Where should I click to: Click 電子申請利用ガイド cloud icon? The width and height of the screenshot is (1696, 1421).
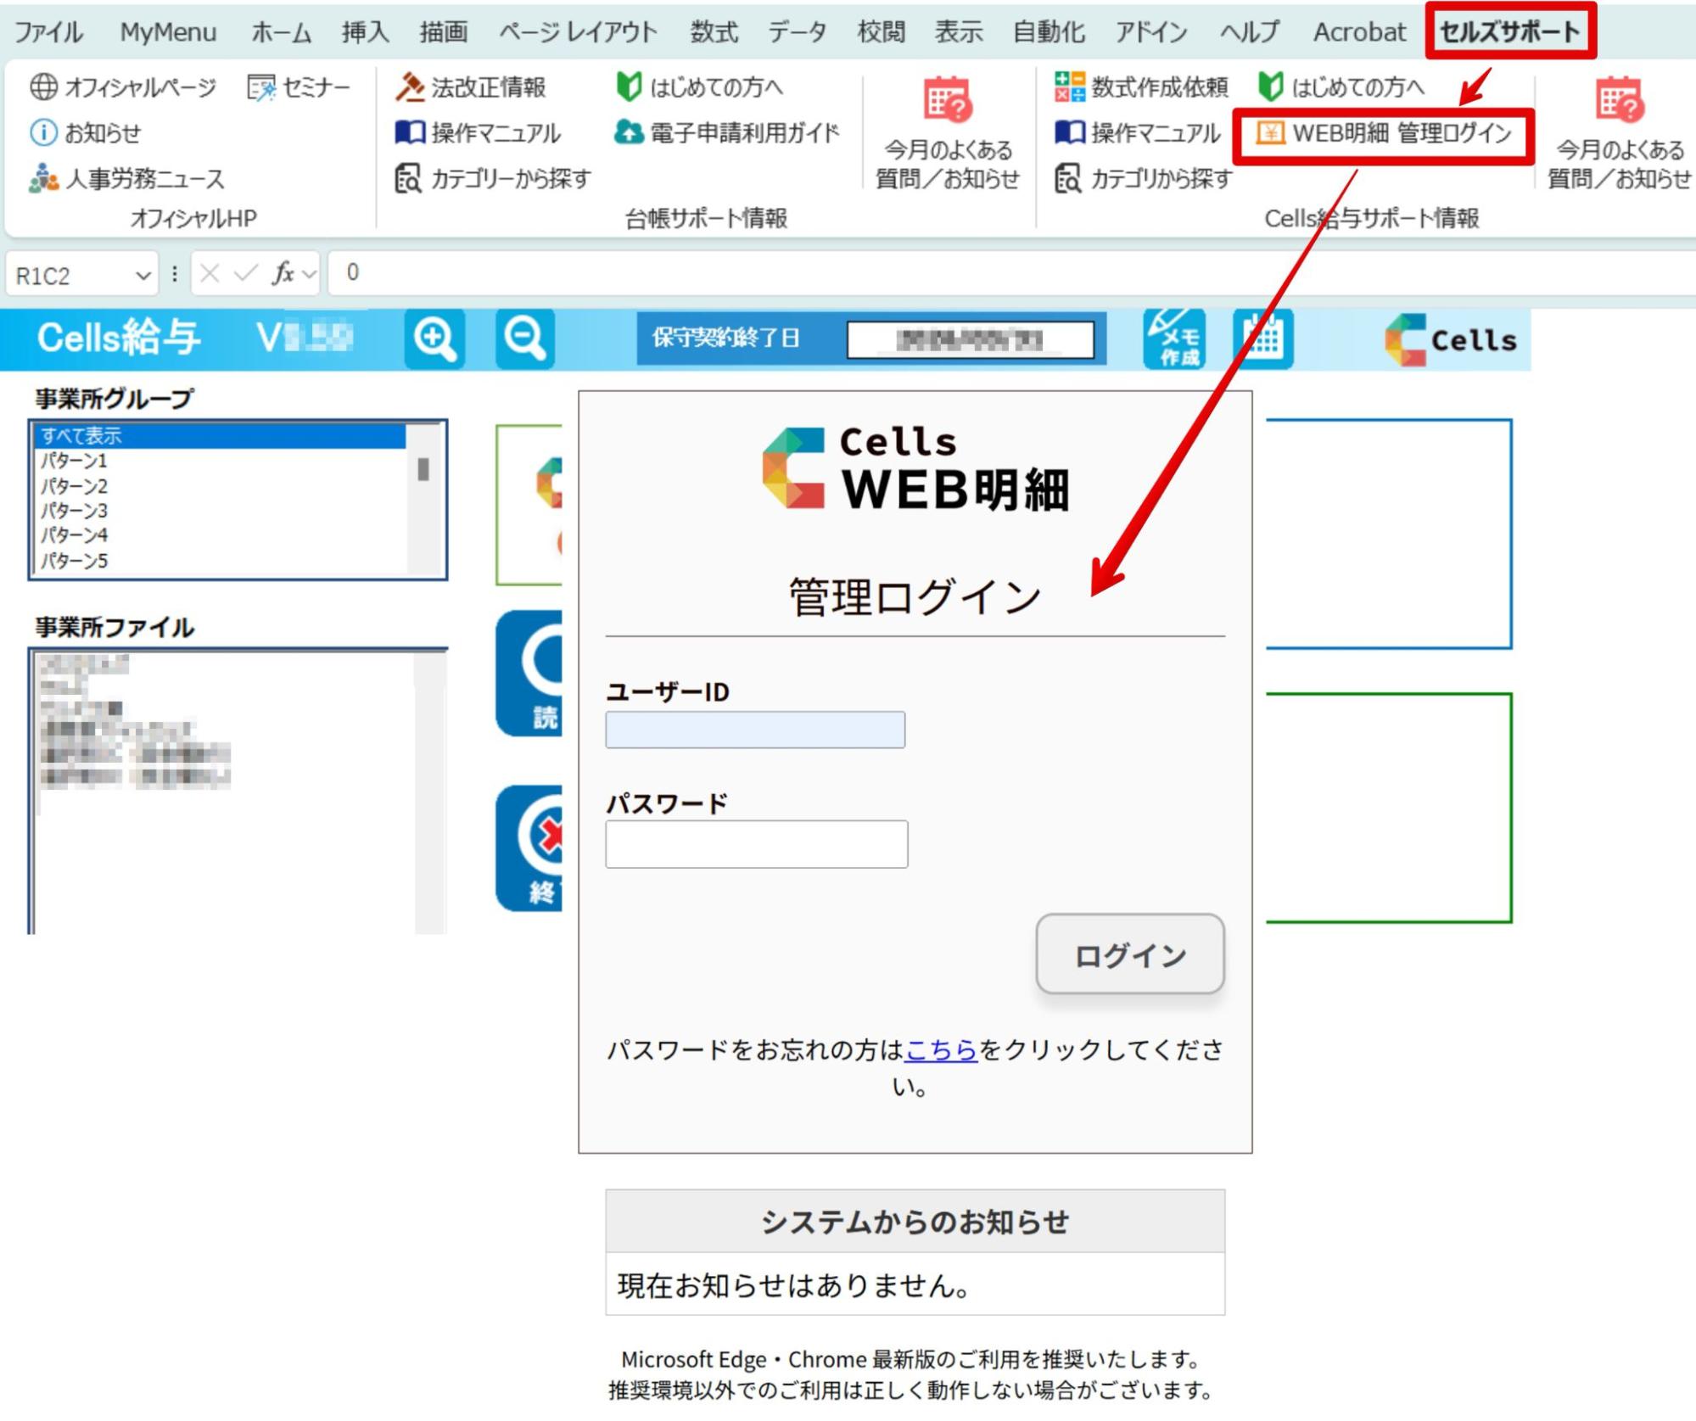[x=629, y=132]
